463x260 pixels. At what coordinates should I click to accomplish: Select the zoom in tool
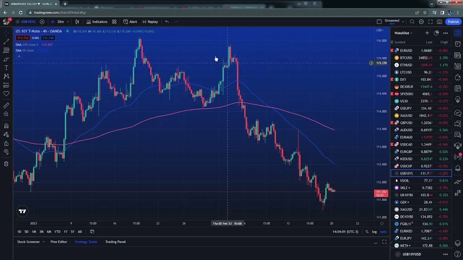pyautogui.click(x=6, y=114)
